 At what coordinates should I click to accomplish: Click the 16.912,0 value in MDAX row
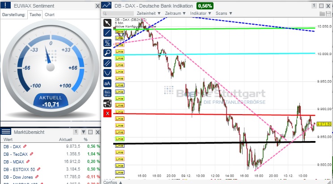point(72,162)
